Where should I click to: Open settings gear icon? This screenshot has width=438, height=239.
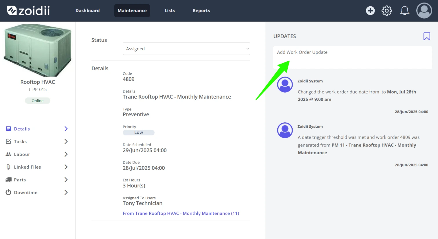coord(386,11)
